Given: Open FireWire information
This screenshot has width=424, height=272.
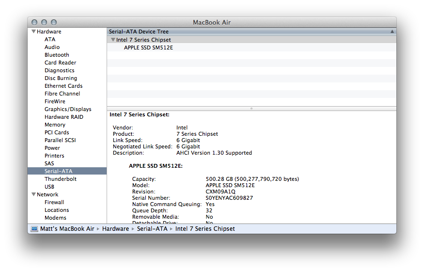Looking at the screenshot, I should tap(55, 101).
